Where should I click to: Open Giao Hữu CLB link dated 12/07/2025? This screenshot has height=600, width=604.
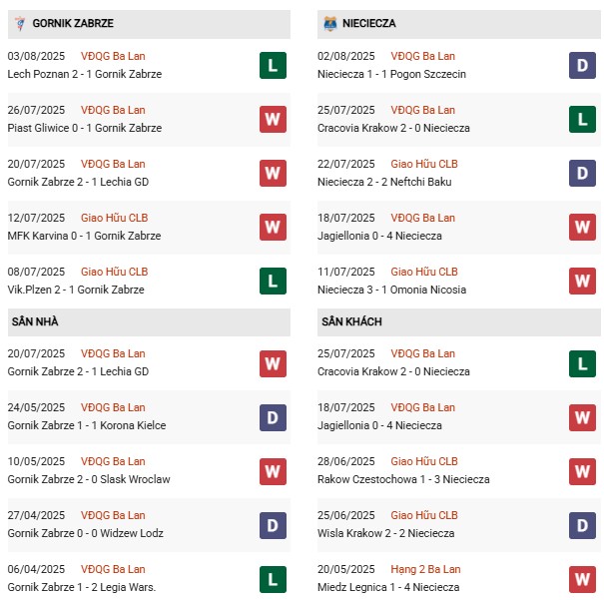(x=114, y=218)
